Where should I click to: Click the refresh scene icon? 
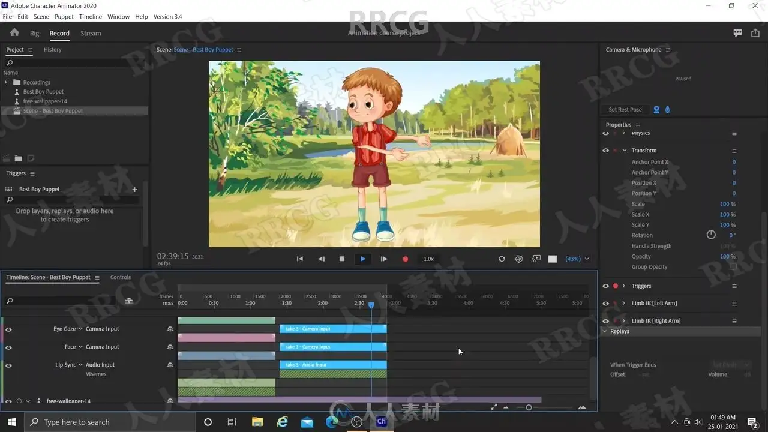pyautogui.click(x=502, y=259)
